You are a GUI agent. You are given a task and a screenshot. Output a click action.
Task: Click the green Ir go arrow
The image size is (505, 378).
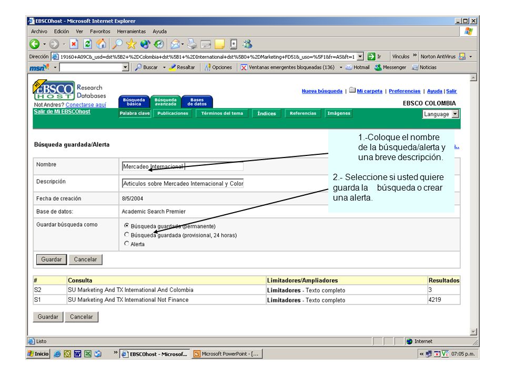tap(371, 57)
